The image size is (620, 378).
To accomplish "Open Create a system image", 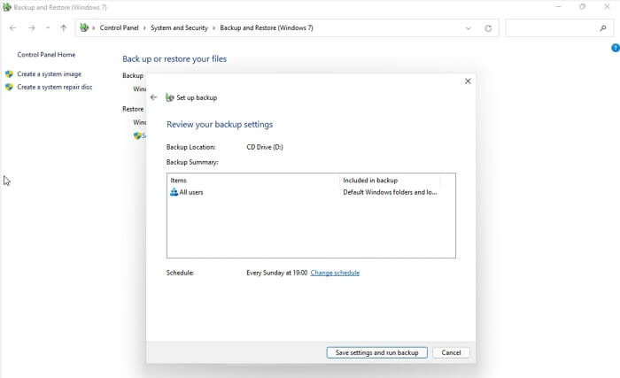I will (x=49, y=74).
